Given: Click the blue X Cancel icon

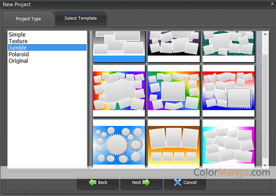Looking at the screenshot, I should 178,182.
